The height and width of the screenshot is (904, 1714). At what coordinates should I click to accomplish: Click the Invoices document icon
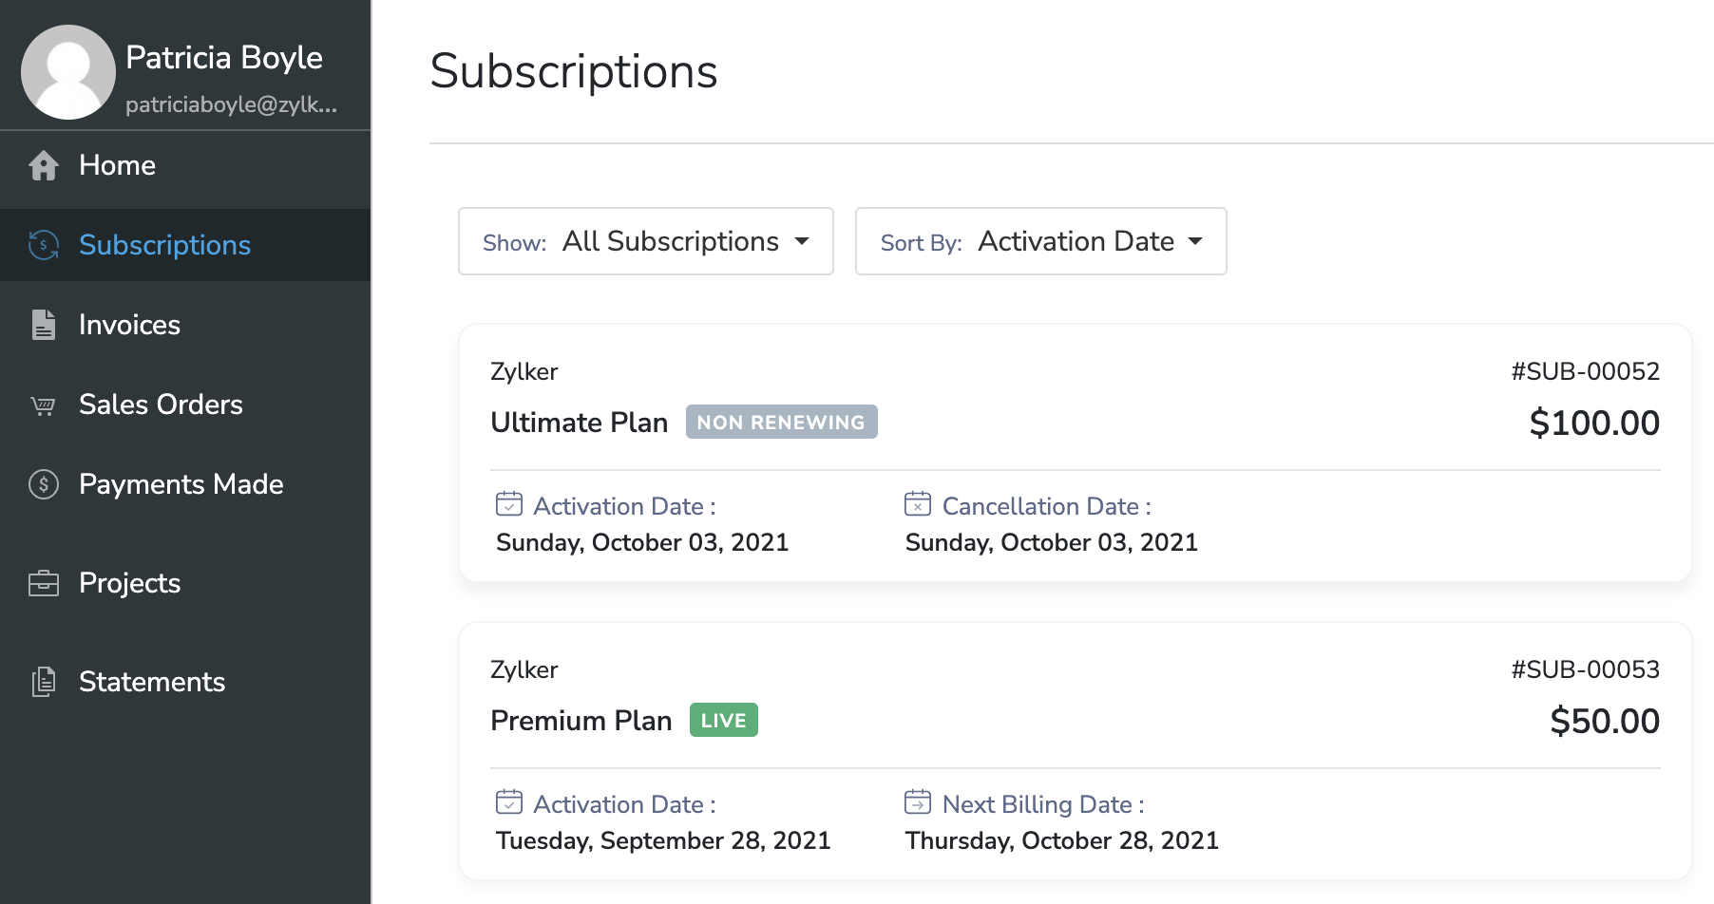click(44, 325)
